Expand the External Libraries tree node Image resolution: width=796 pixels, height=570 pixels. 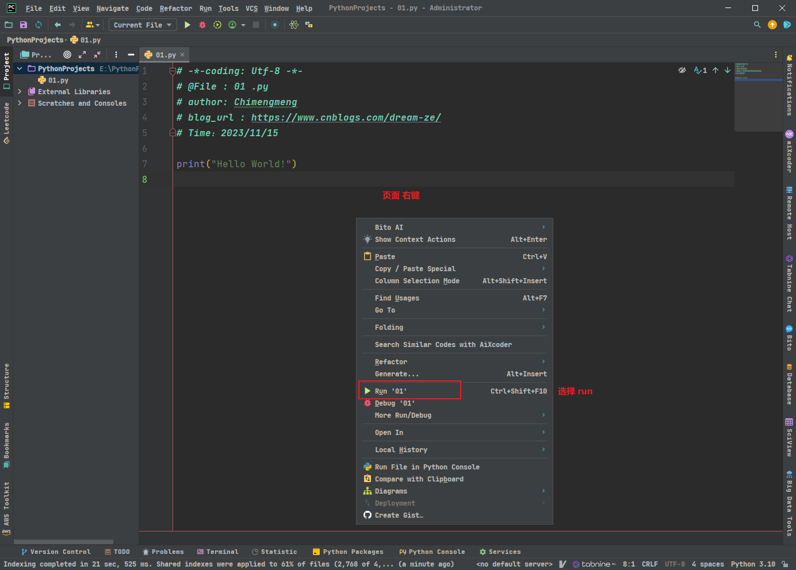pos(20,91)
